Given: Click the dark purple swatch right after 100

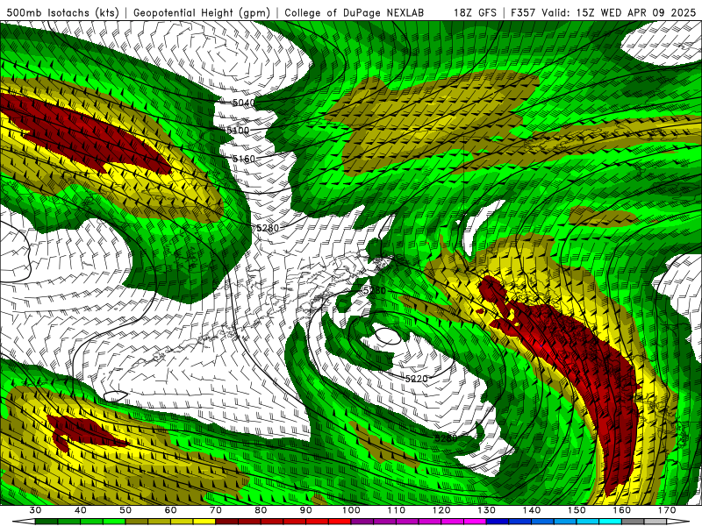Looking at the screenshot, I should [362, 522].
